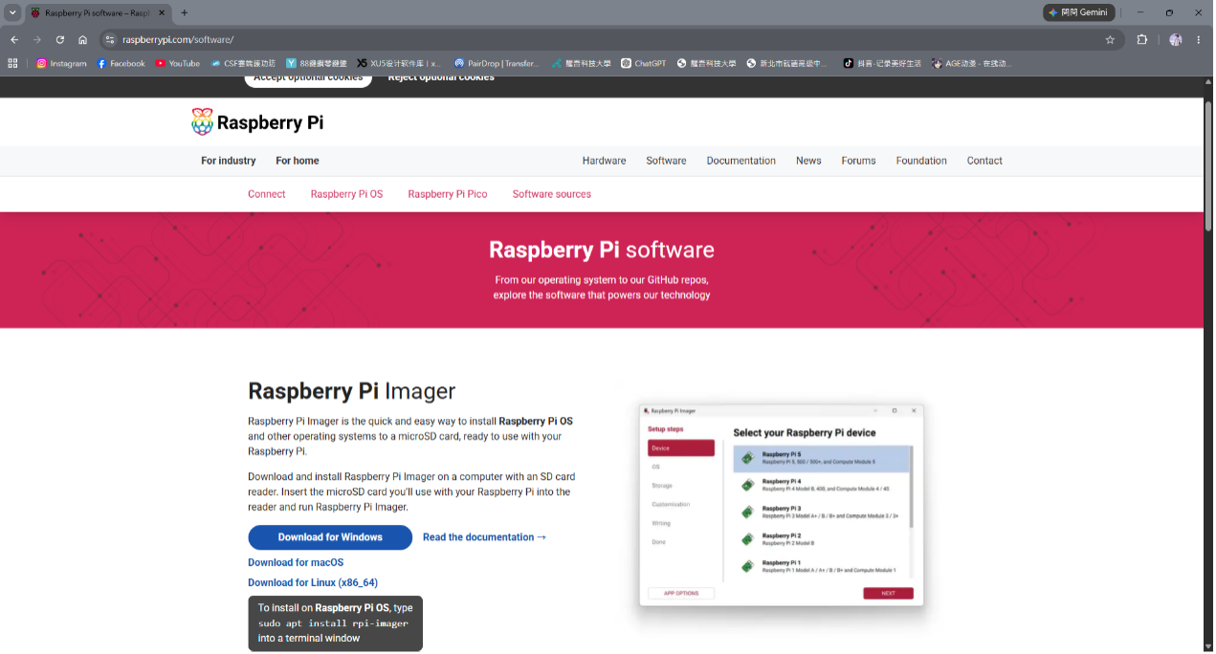Close the Raspberry Pi software tab
This screenshot has width=1216, height=654.
(x=162, y=12)
